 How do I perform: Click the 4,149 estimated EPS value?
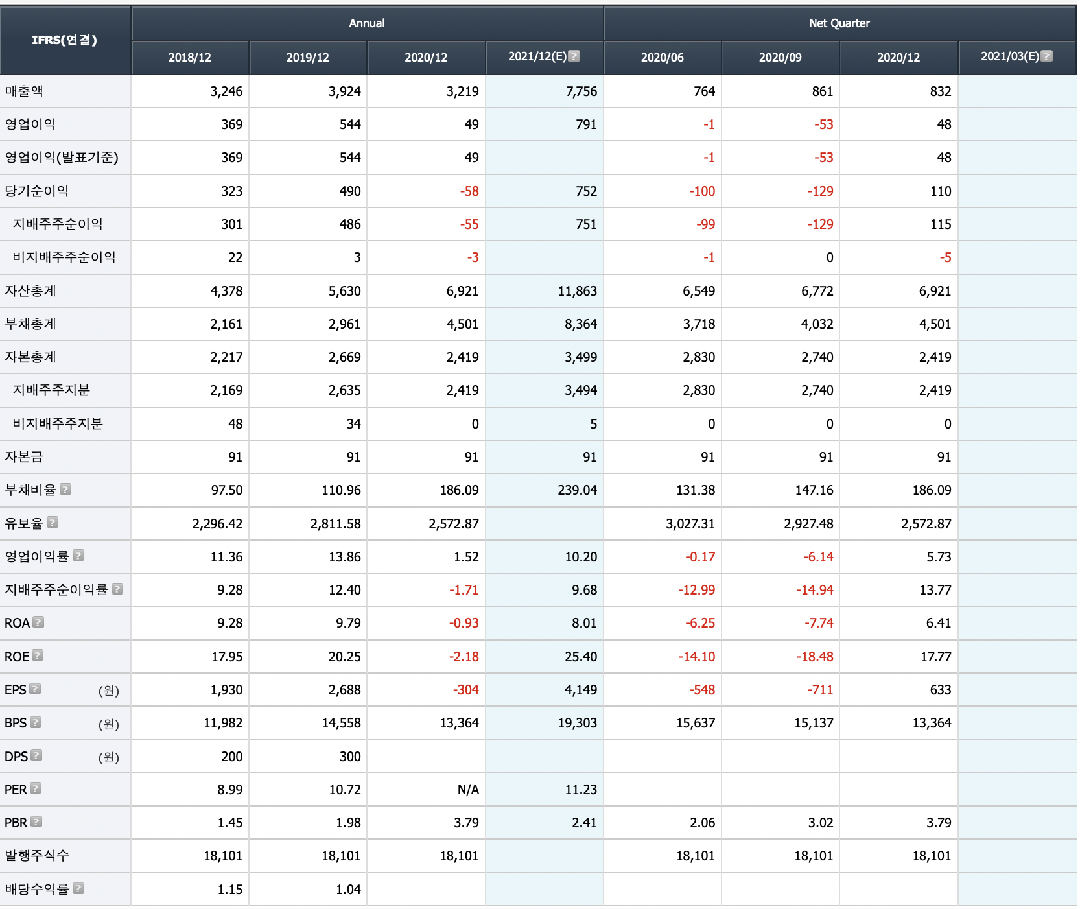(x=581, y=690)
